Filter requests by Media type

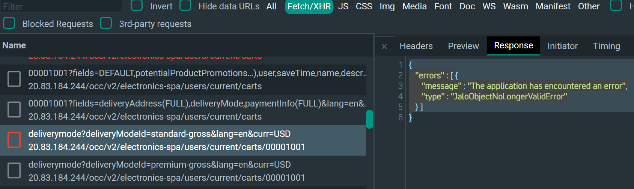click(414, 6)
